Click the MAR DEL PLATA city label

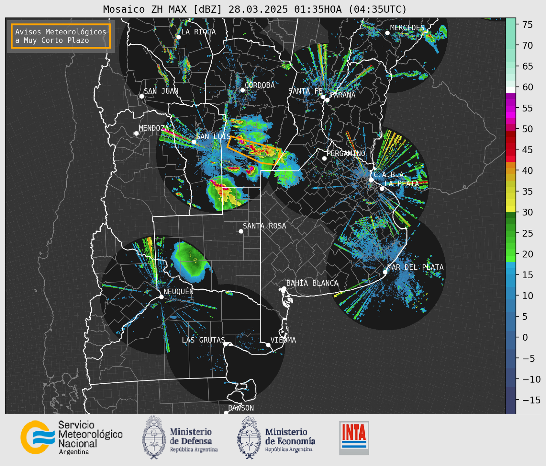(x=415, y=267)
